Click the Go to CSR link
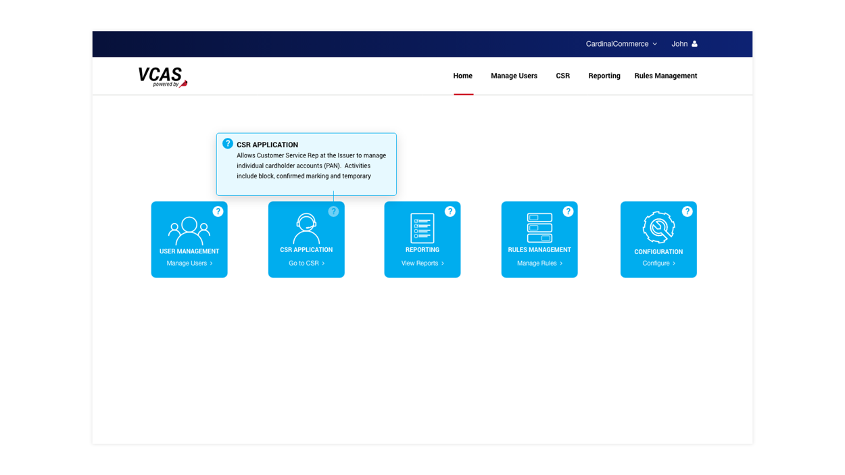 tap(306, 264)
